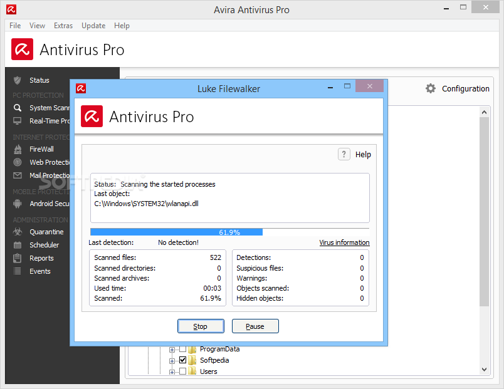Open Configuration text link
Image resolution: width=504 pixels, height=389 pixels.
[x=465, y=89]
